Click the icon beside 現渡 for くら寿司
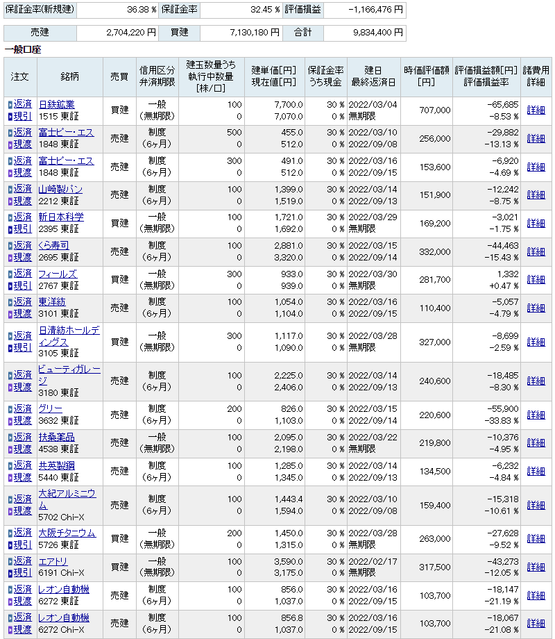The image size is (555, 639). click(10, 258)
